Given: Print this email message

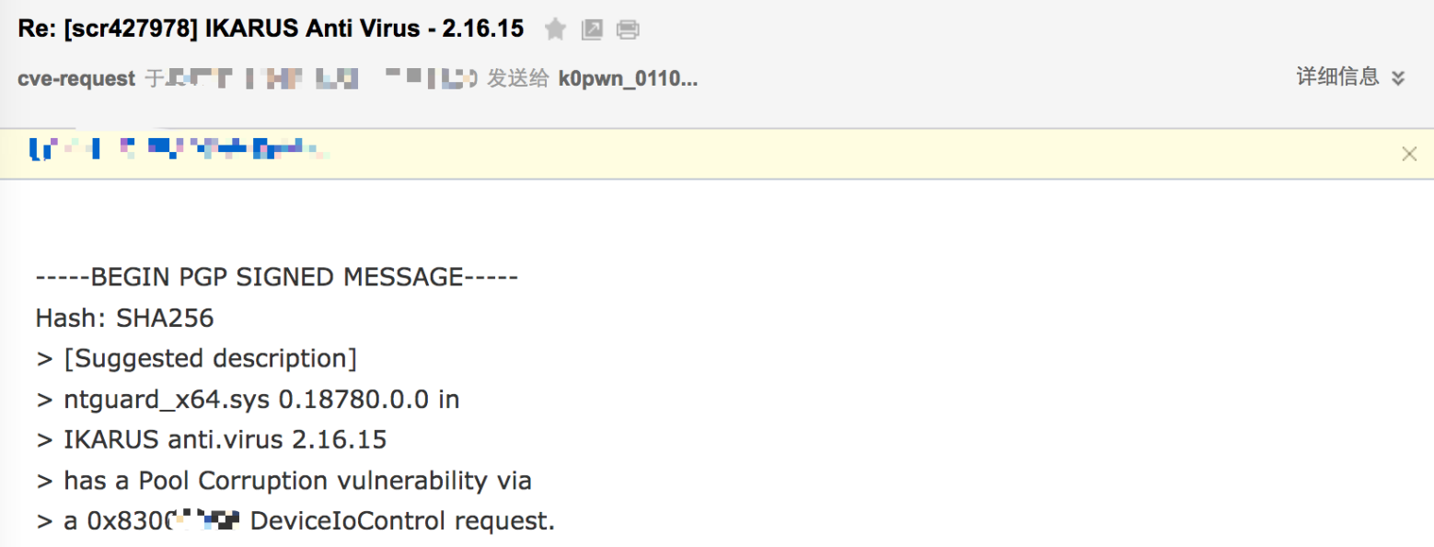Looking at the screenshot, I should [x=628, y=30].
